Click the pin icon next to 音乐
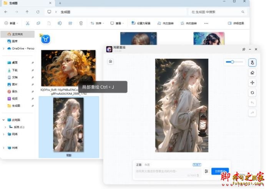This screenshot has height=189, width=269. (x=33, y=91)
